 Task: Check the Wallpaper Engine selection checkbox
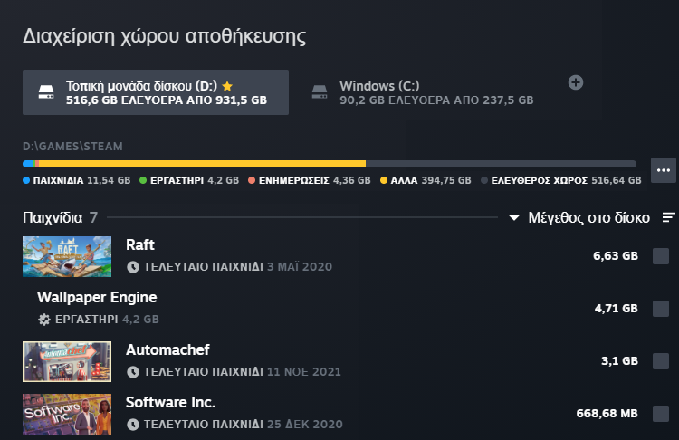tap(661, 309)
